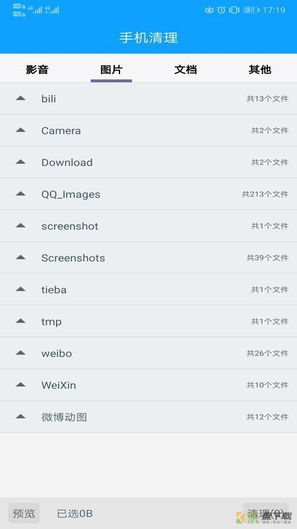
Task: Tap the eye comfort status icon
Action: [x=209, y=10]
